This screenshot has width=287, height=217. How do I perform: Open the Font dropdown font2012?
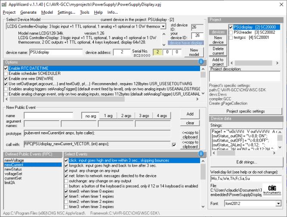[x=278, y=204]
